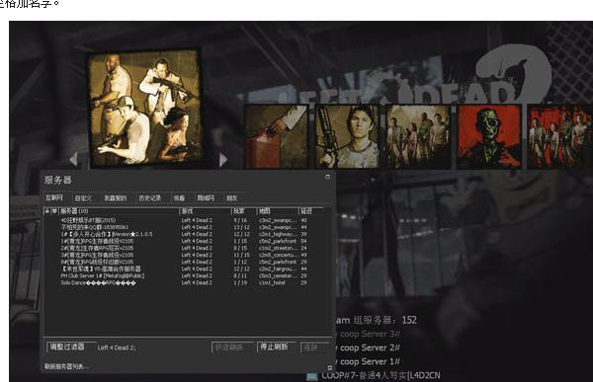Select coop Server 3# entry

tap(370, 334)
